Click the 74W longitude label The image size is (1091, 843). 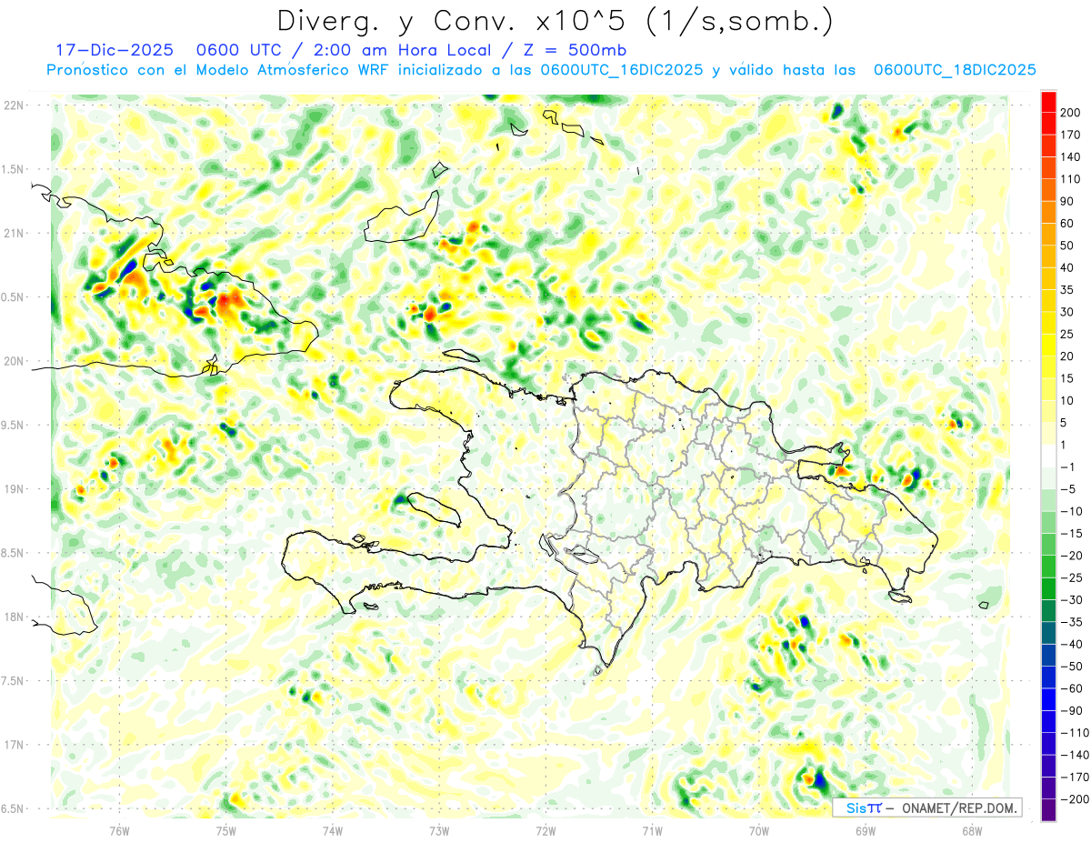[x=332, y=830]
